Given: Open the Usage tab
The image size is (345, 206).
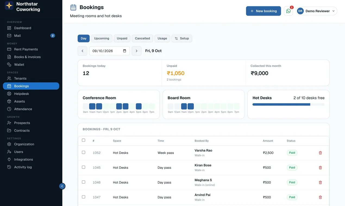Looking at the screenshot, I should [x=162, y=38].
